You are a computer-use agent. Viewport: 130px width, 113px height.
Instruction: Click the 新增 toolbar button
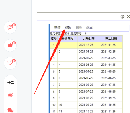click(57, 28)
